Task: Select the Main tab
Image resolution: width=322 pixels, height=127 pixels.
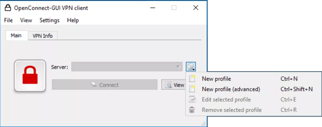Action: (x=16, y=36)
